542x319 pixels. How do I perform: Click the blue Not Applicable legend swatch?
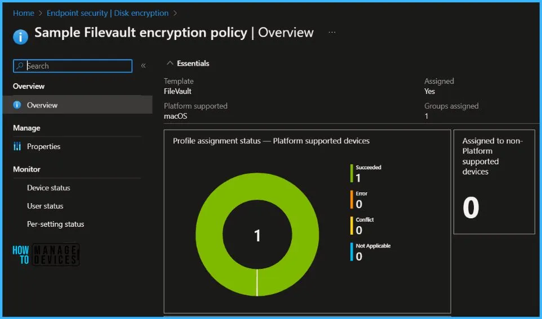(352, 251)
